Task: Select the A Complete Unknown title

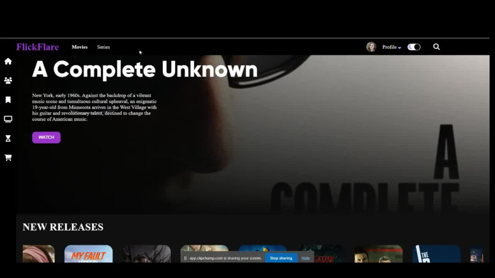Action: (x=145, y=70)
